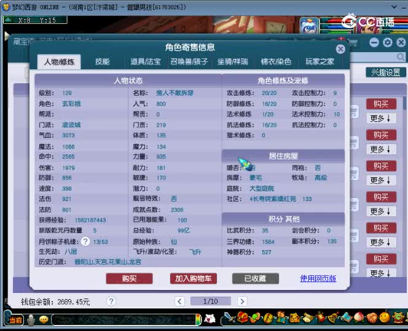Click the yellow smiley face icon
Screen dimensions: 408x331
click(385, 318)
